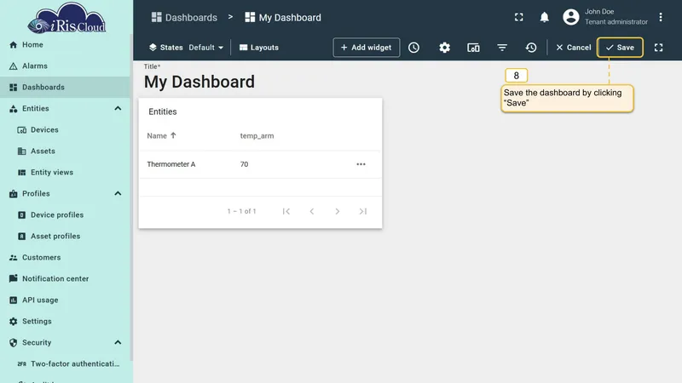
Task: Open notifications bell
Action: click(x=544, y=17)
